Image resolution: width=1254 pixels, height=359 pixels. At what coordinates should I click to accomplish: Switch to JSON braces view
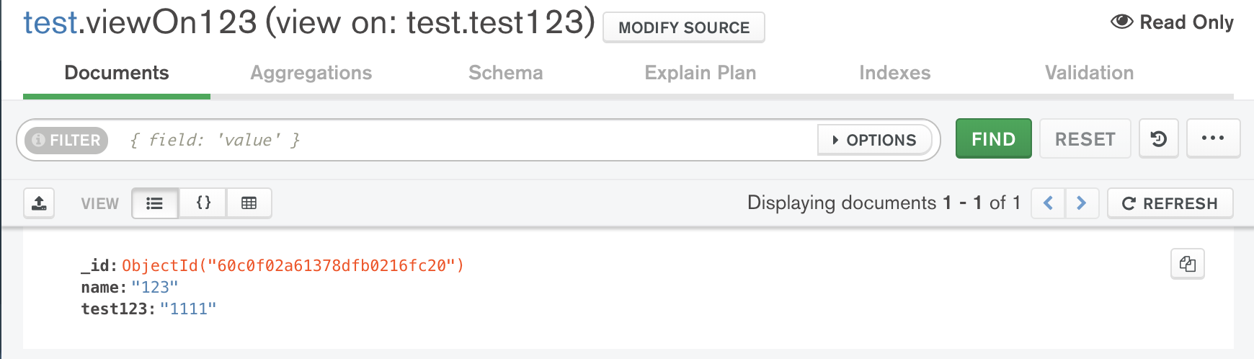(x=203, y=203)
